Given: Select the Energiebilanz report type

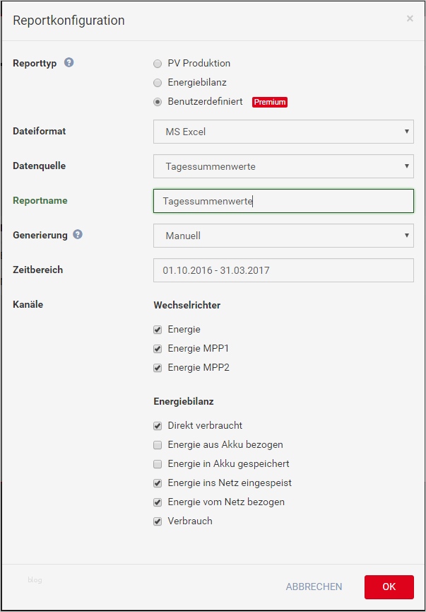Looking at the screenshot, I should coord(158,82).
